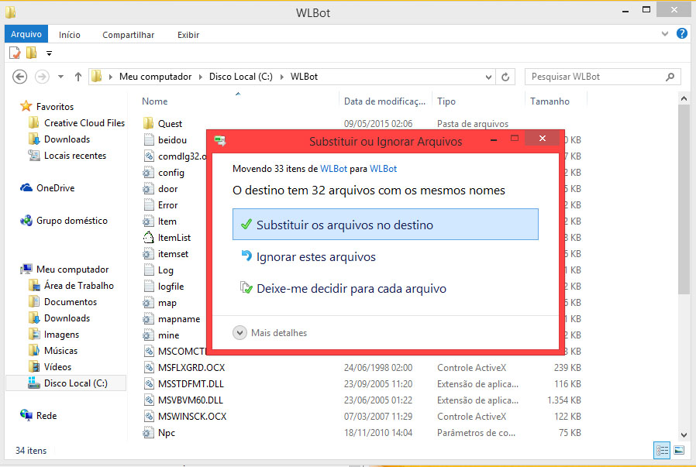
Task: Open the Arquivo menu tab
Action: pyautogui.click(x=26, y=35)
